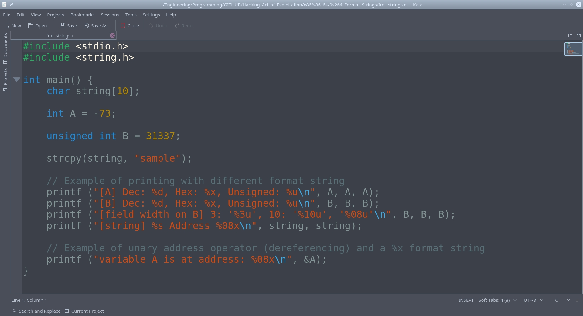The height and width of the screenshot is (316, 583).
Task: Collapse the main() function fold marker
Action: (x=17, y=80)
